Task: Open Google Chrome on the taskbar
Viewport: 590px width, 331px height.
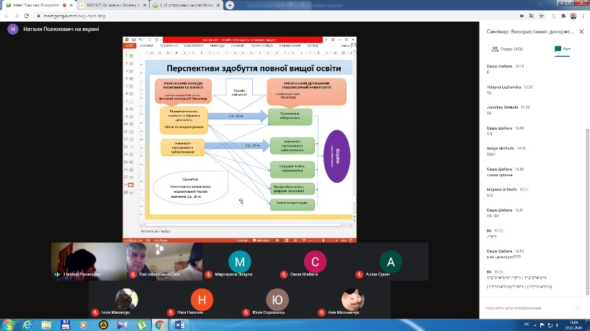Action: tap(159, 325)
